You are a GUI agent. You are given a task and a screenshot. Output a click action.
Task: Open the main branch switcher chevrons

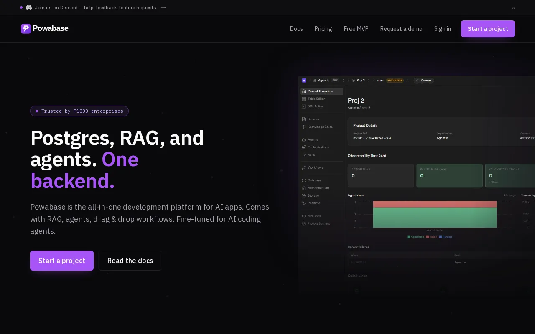[x=408, y=80]
